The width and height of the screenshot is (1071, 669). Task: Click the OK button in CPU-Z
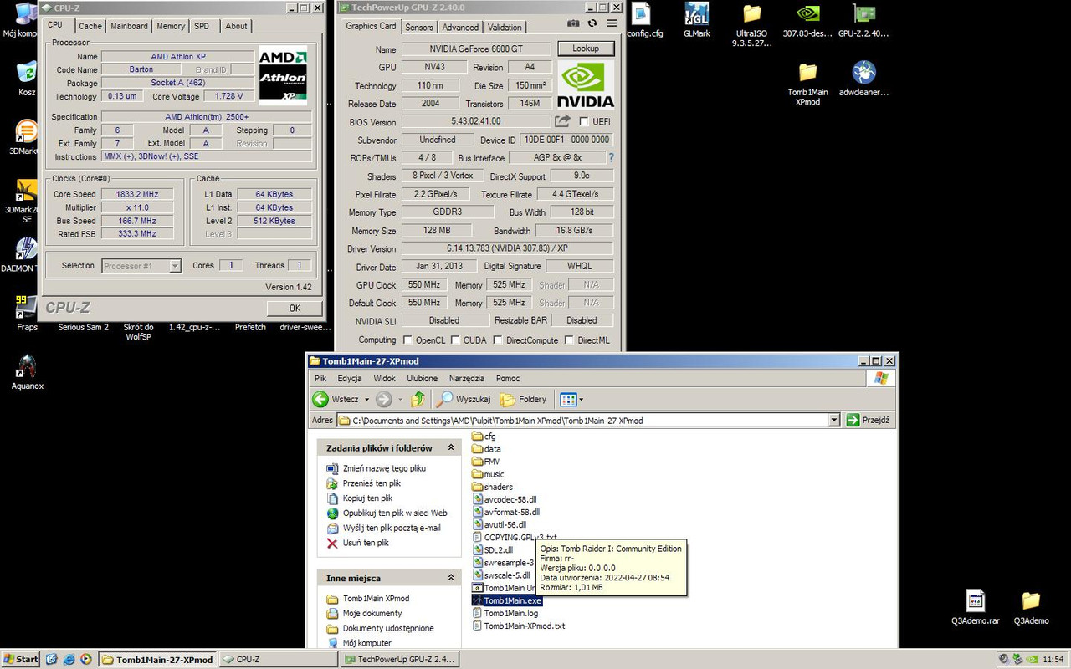pyautogui.click(x=295, y=308)
